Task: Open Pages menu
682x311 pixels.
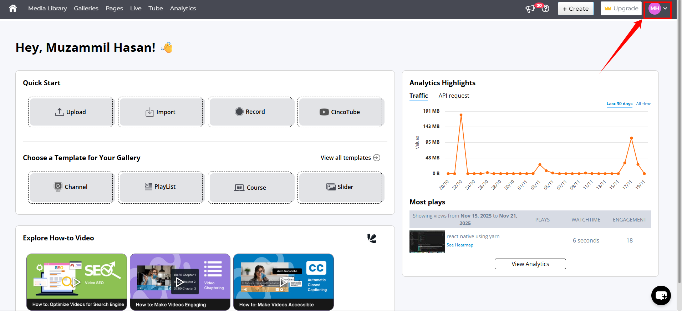Action: pyautogui.click(x=114, y=8)
